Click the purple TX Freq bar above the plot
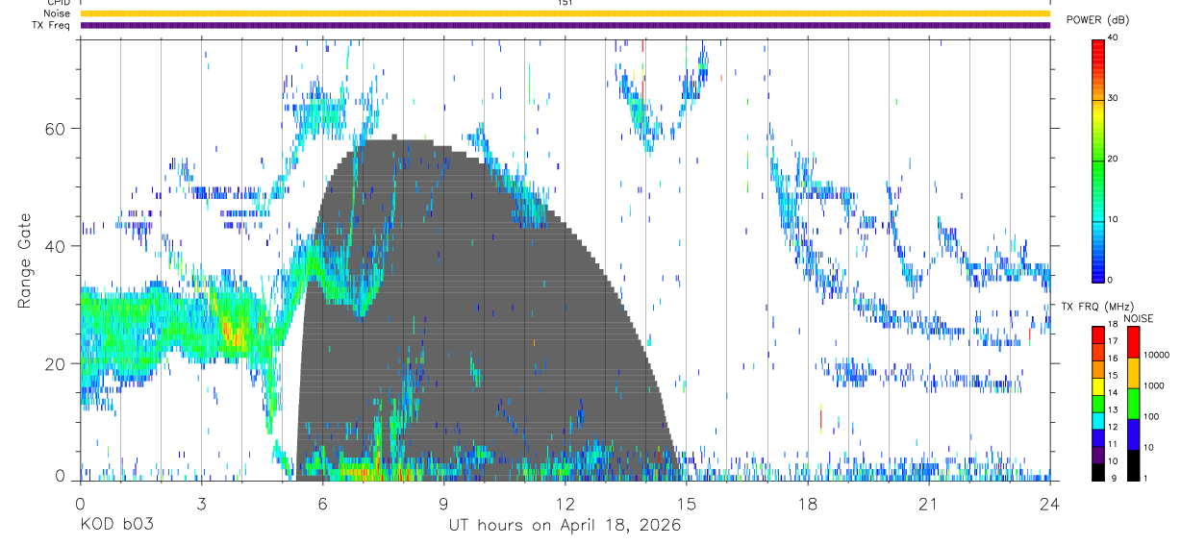This screenshot has width=1181, height=545. click(565, 25)
